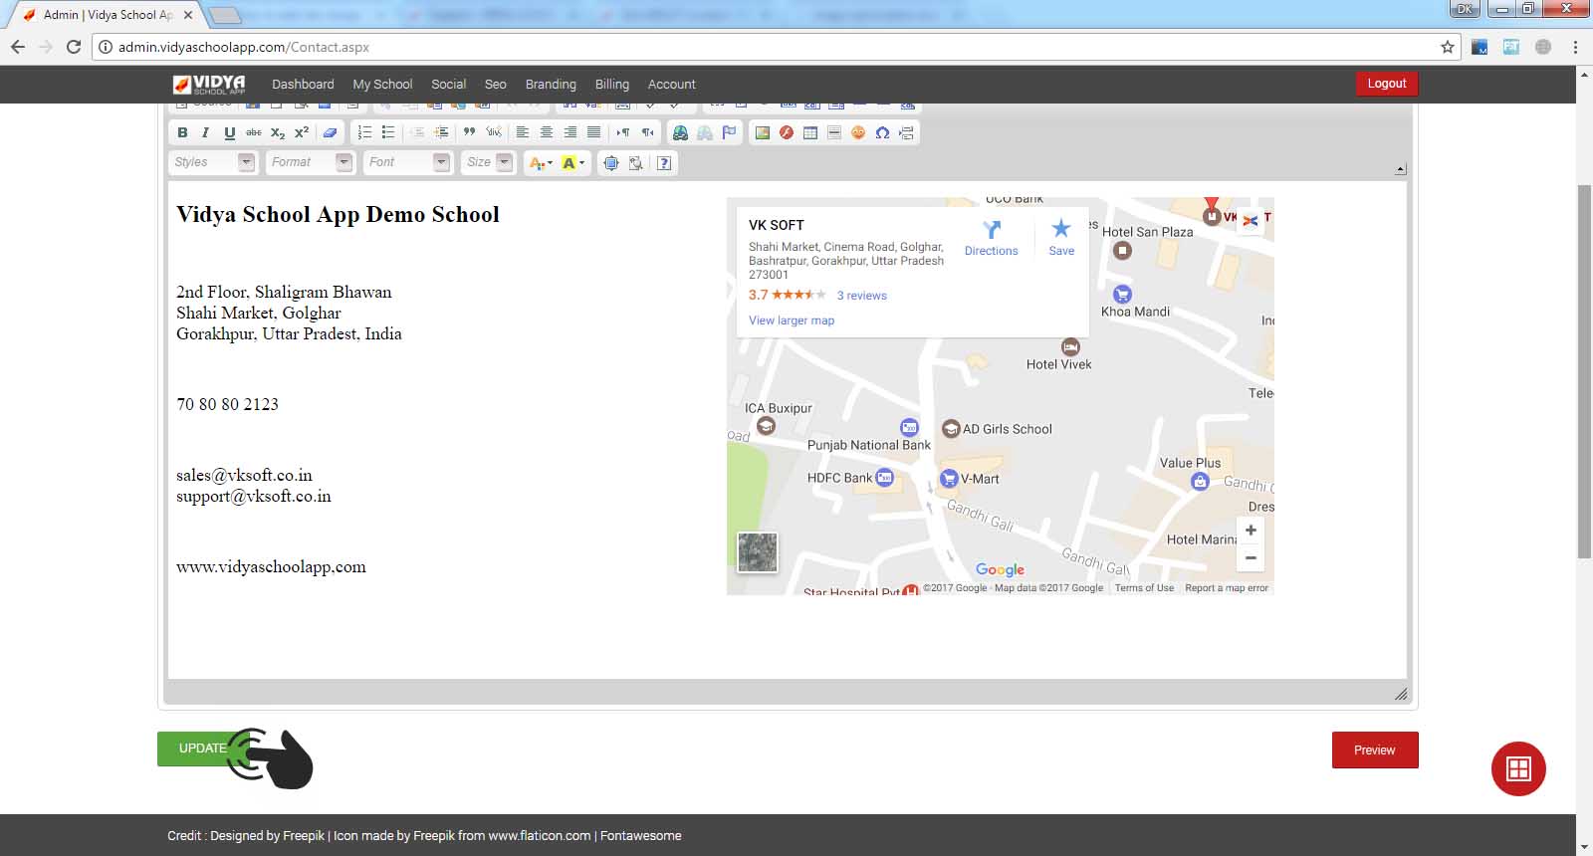The width and height of the screenshot is (1593, 856).
Task: Insert an anchor using the flag icon
Action: click(x=730, y=132)
